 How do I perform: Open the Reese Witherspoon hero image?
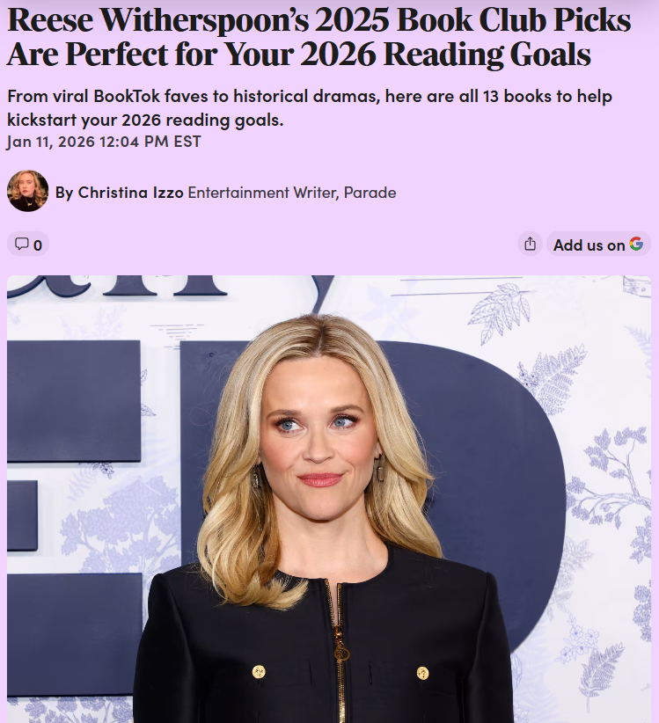point(329,499)
